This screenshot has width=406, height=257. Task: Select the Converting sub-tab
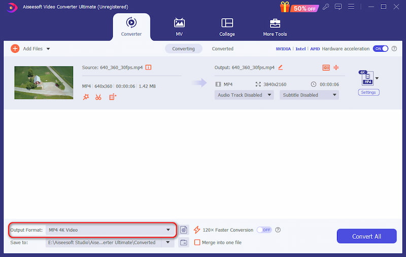click(184, 49)
